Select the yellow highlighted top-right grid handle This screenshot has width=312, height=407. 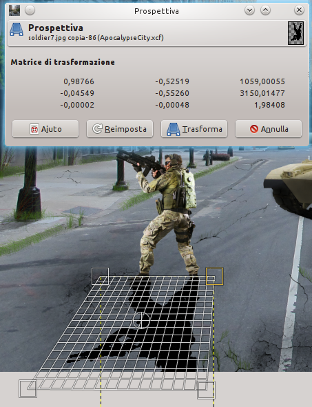click(x=215, y=276)
